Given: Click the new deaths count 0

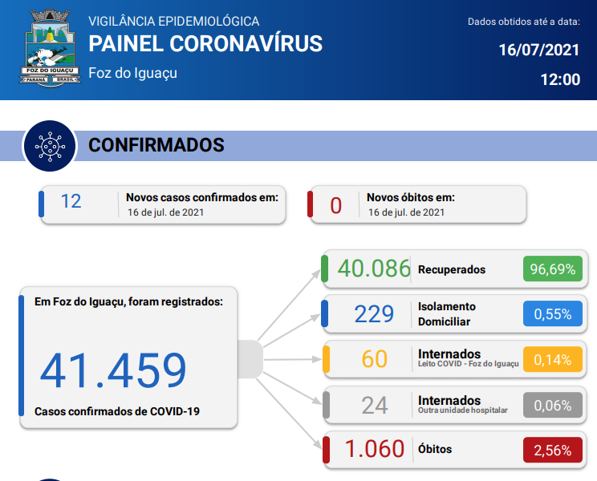Looking at the screenshot, I should pyautogui.click(x=335, y=206).
